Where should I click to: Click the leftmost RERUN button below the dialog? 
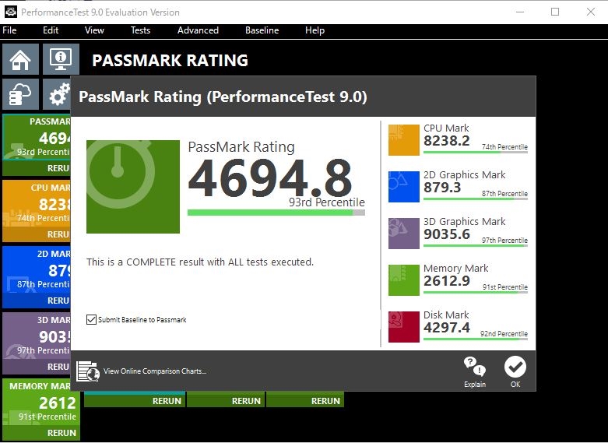[x=135, y=401]
